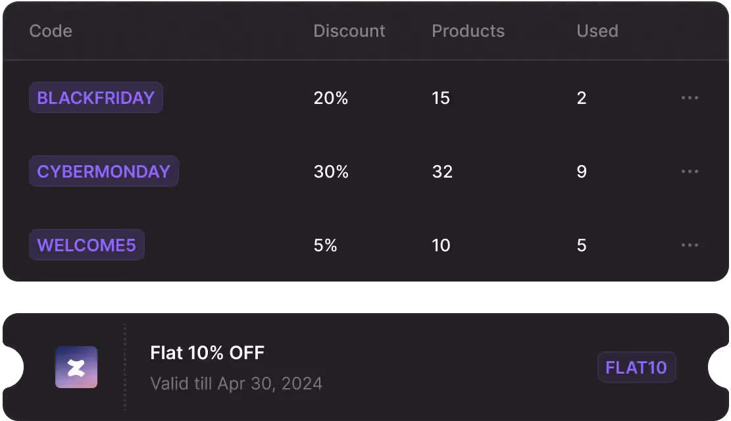The width and height of the screenshot is (731, 421).
Task: Click the BLACKFRIDAY code badge
Action: 96,98
